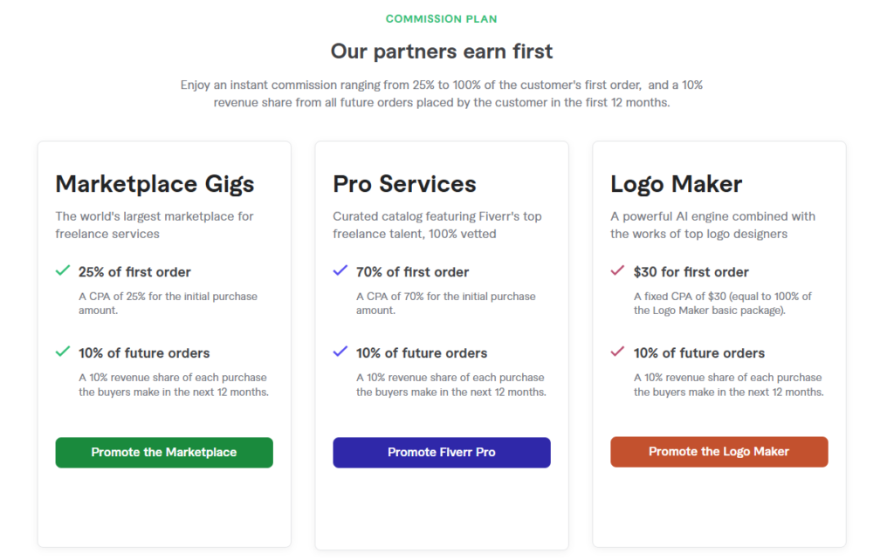Click red checkmark beside $30 for first order

[x=617, y=270]
